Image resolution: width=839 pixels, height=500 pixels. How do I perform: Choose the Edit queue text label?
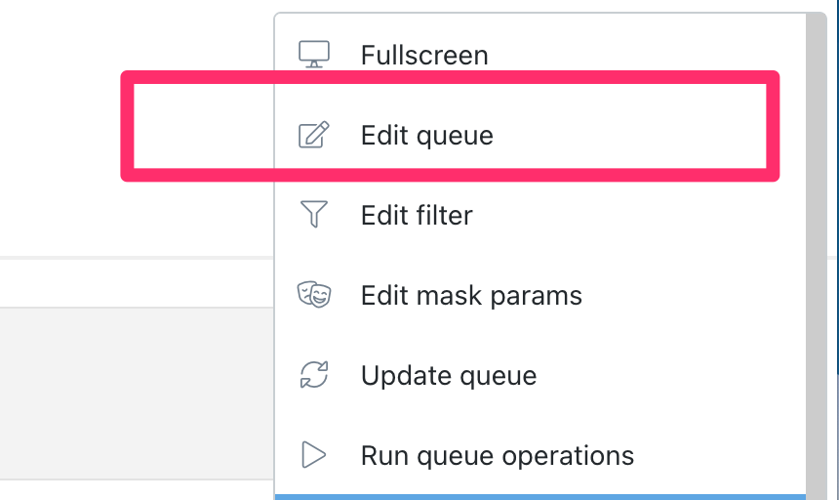pyautogui.click(x=427, y=135)
